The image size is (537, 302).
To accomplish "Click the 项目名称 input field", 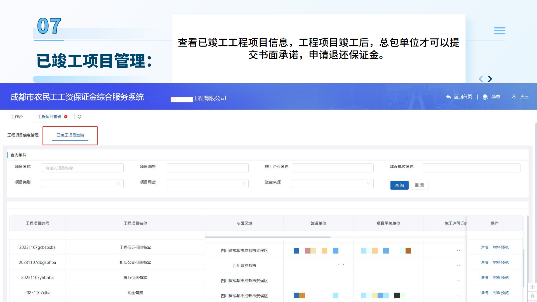I will point(83,168).
